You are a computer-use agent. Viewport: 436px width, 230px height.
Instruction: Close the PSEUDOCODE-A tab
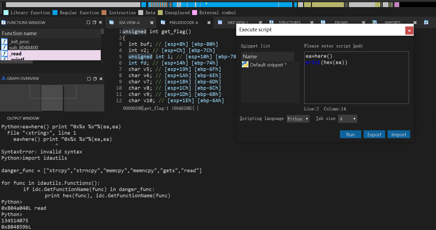pos(209,23)
